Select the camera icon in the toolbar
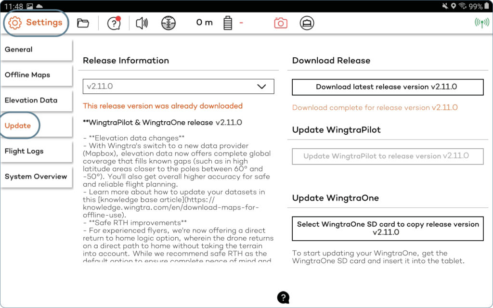This screenshot has height=308, width=493. pyautogui.click(x=281, y=22)
